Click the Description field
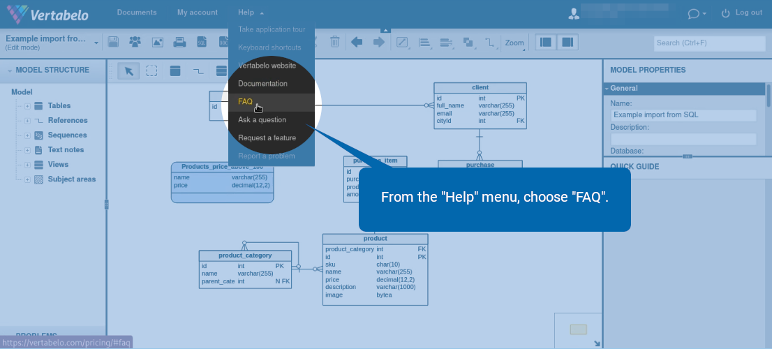Image resolution: width=772 pixels, height=349 pixels. click(x=683, y=140)
